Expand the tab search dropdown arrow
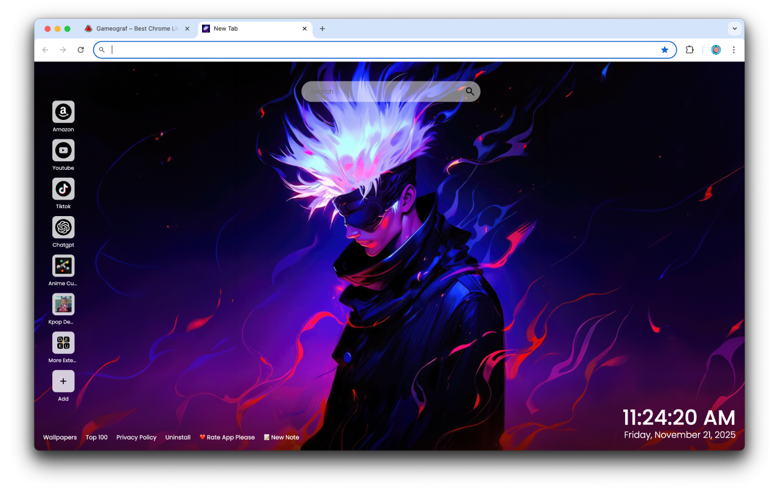 pos(735,29)
